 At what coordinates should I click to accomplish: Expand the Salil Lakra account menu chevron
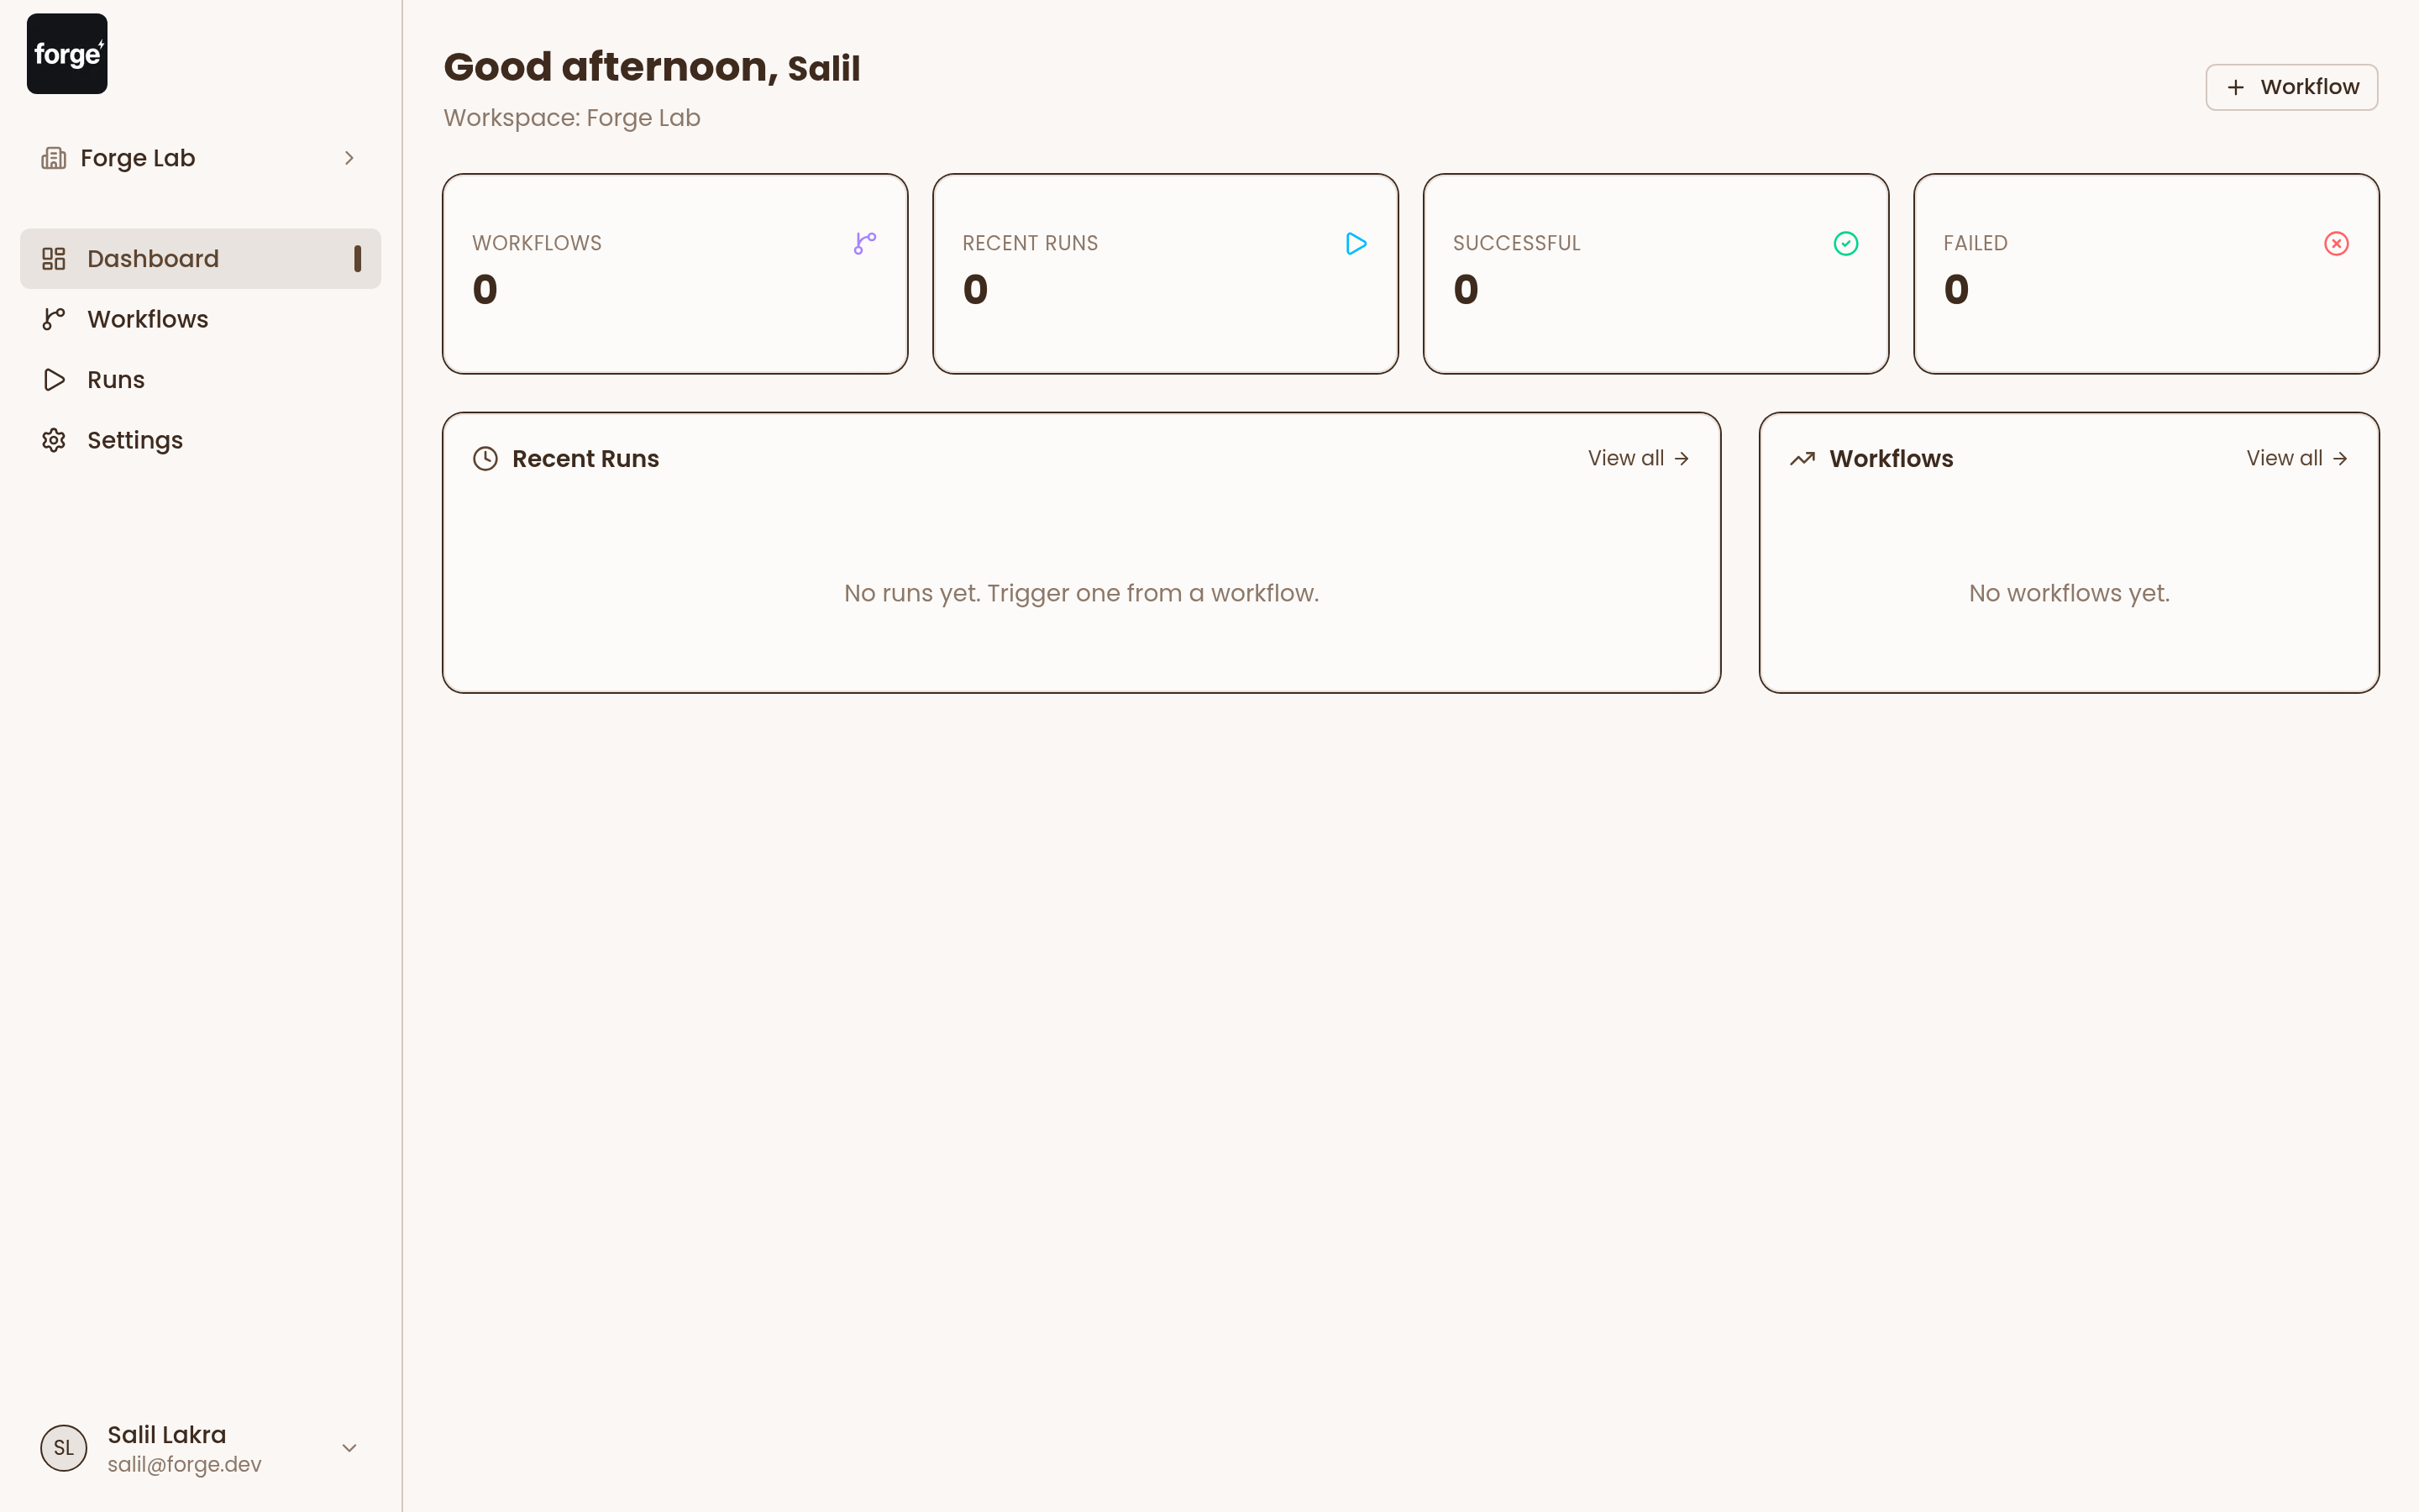[349, 1448]
